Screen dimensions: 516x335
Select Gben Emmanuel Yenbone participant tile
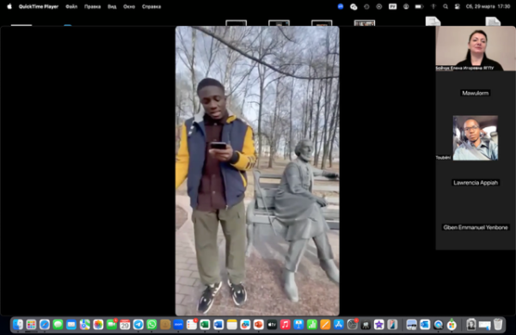click(476, 227)
